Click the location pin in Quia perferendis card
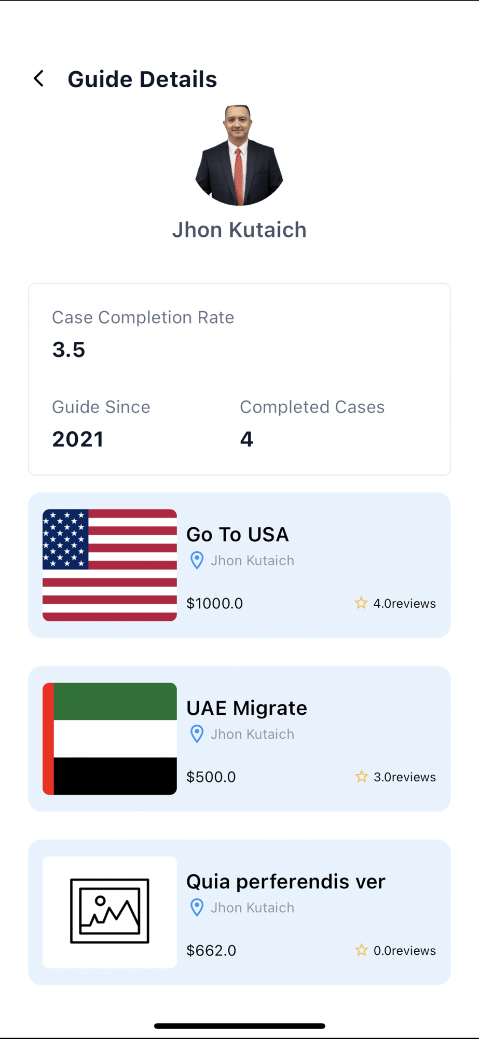479x1039 pixels. [x=197, y=908]
